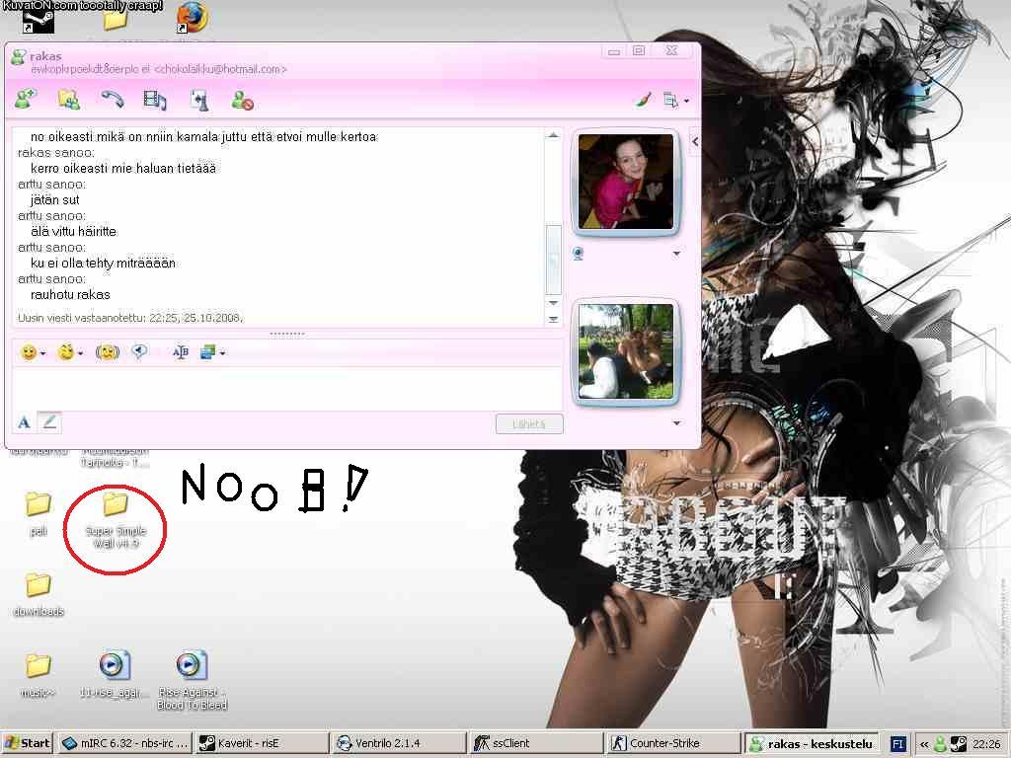This screenshot has height=758, width=1011.
Task: Switch to text typing mode (A)
Action: click(25, 422)
